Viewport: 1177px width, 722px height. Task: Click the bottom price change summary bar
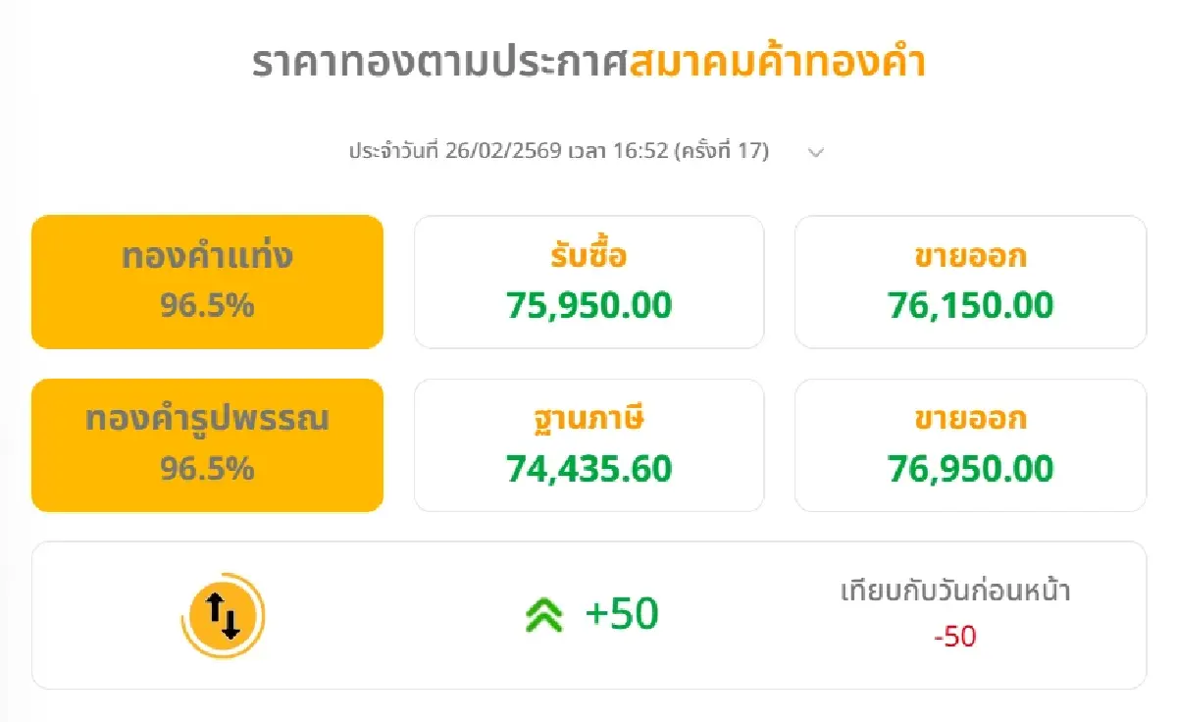(588, 614)
